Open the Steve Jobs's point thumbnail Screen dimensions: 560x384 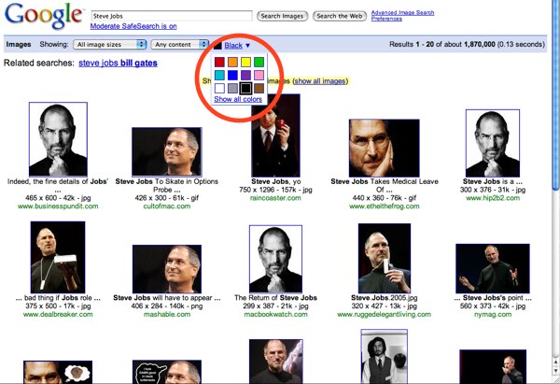coord(493,268)
